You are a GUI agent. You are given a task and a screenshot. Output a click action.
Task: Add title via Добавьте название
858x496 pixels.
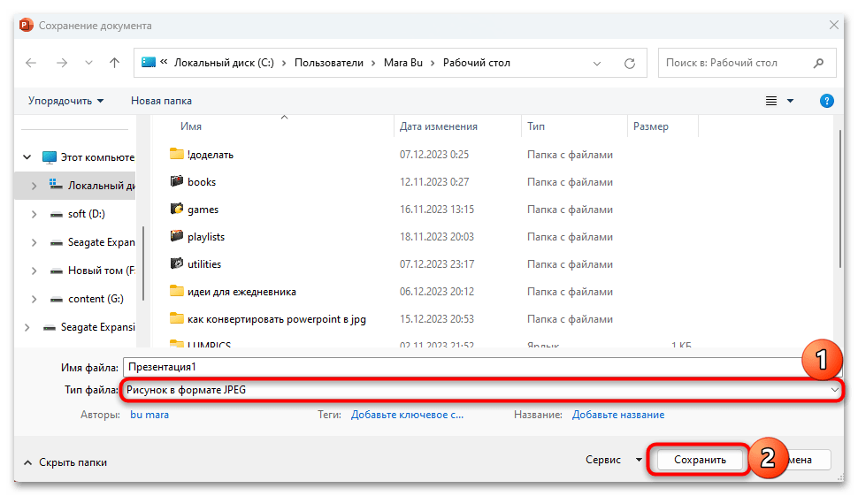click(618, 415)
